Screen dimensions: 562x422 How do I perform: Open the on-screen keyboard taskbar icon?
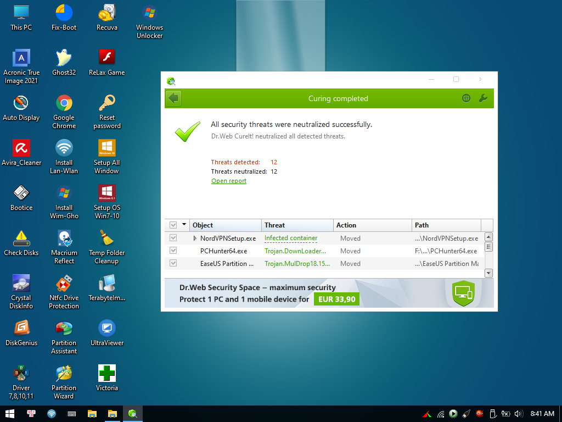point(72,414)
